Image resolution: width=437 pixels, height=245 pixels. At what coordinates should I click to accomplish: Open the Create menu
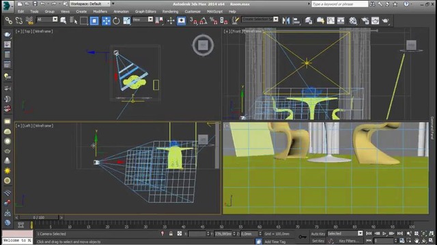click(x=81, y=12)
